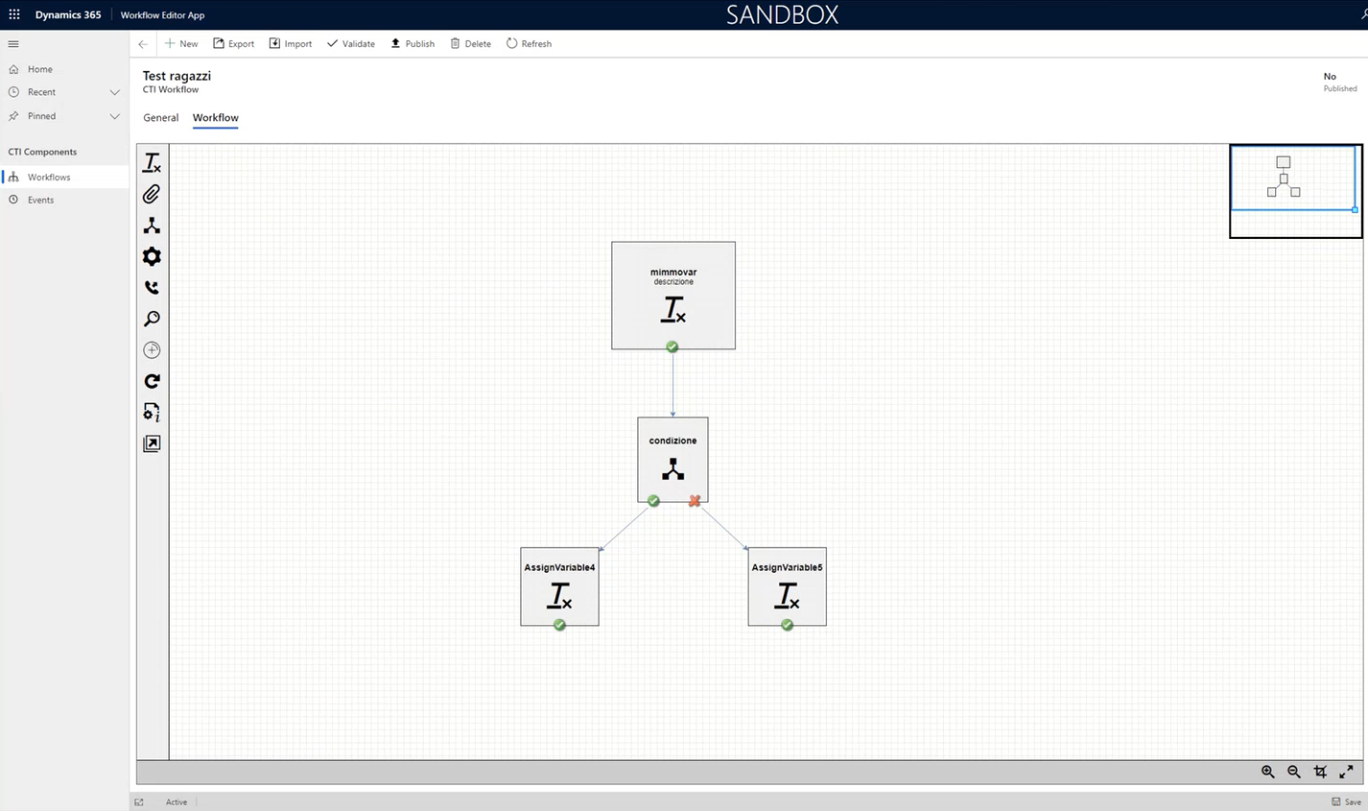The height and width of the screenshot is (811, 1368).
Task: Zoom in on the workflow canvas
Action: [1268, 772]
